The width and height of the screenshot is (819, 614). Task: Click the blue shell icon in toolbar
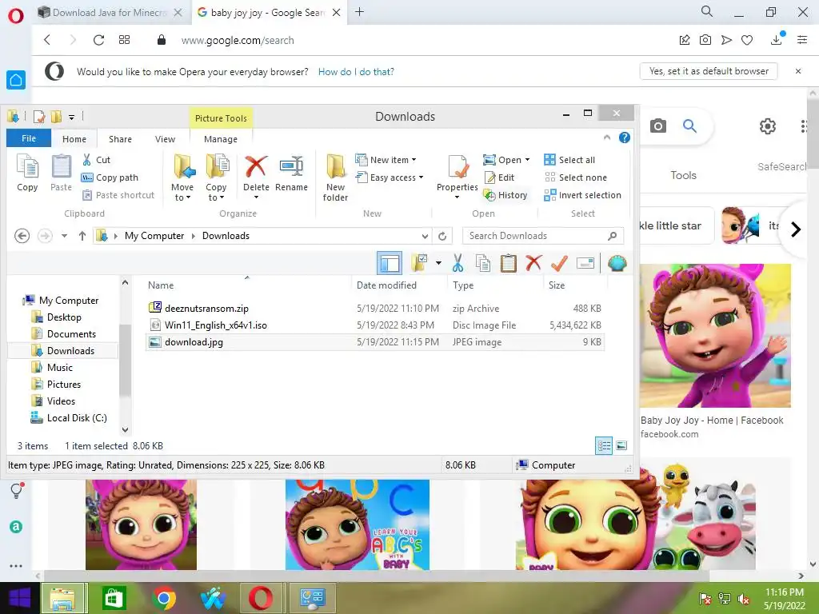pos(617,263)
